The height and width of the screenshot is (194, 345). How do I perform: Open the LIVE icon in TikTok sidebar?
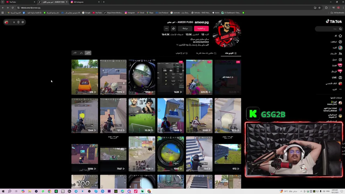(340, 78)
